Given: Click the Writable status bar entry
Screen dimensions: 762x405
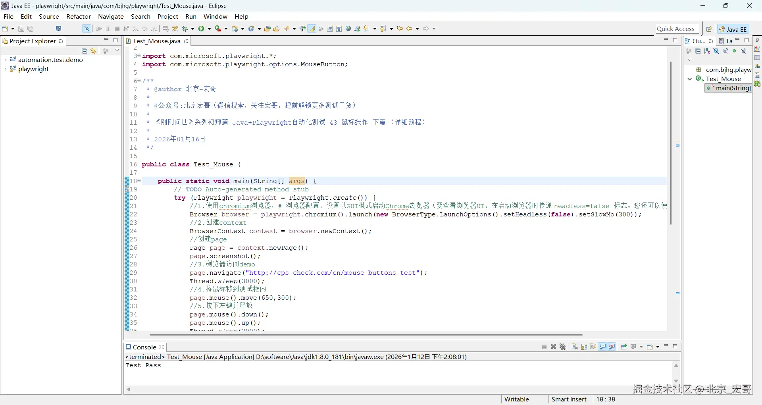Looking at the screenshot, I should point(517,399).
